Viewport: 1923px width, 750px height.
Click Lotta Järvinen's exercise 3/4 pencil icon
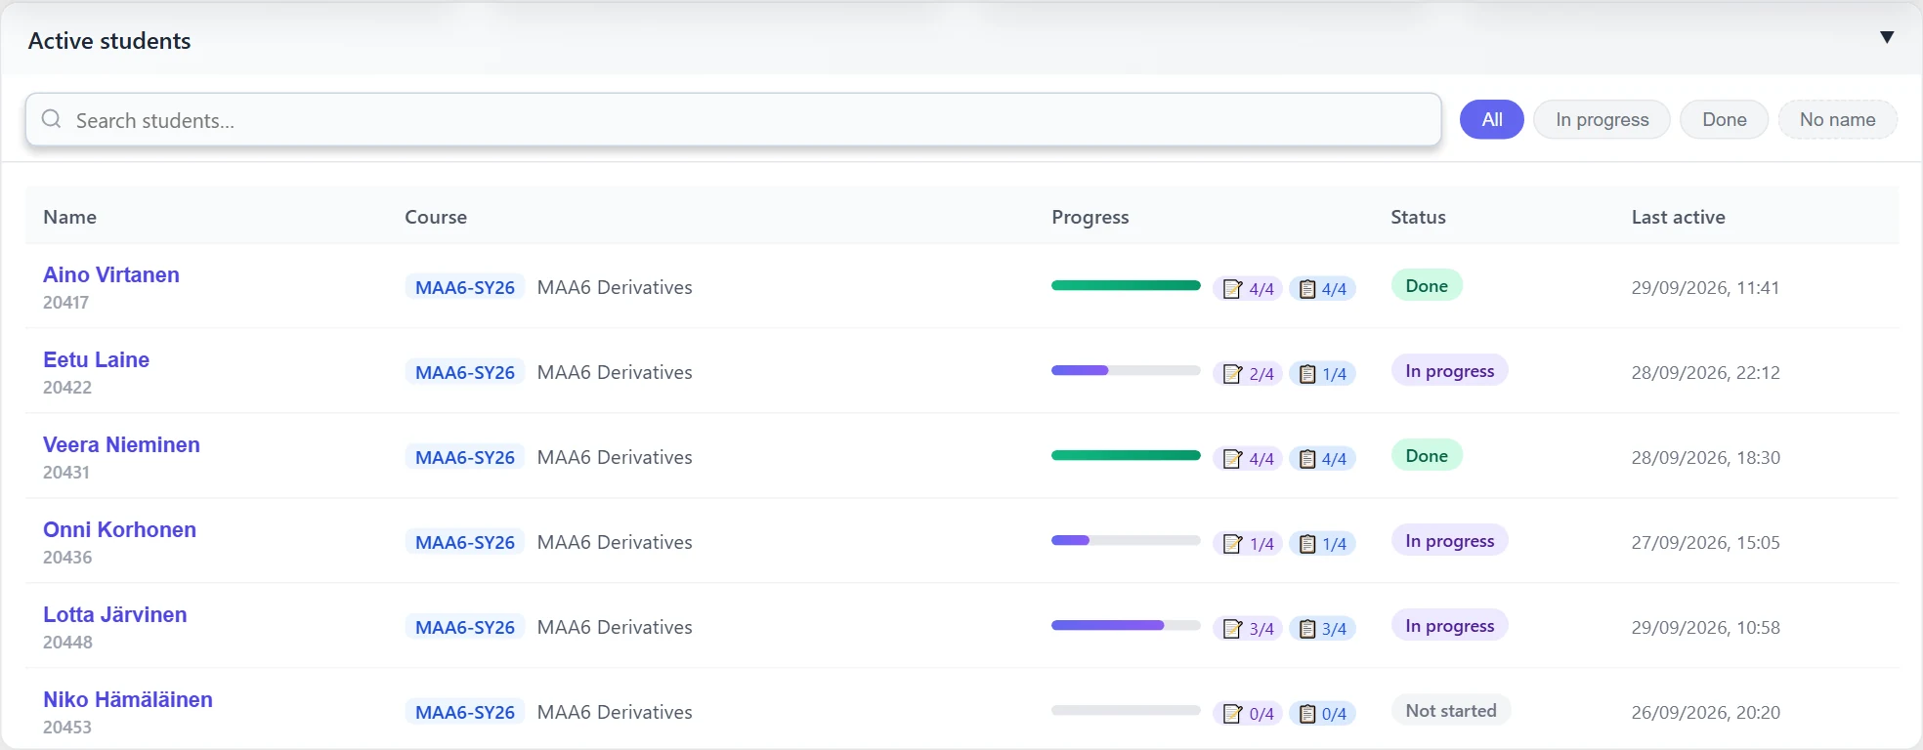coord(1232,629)
